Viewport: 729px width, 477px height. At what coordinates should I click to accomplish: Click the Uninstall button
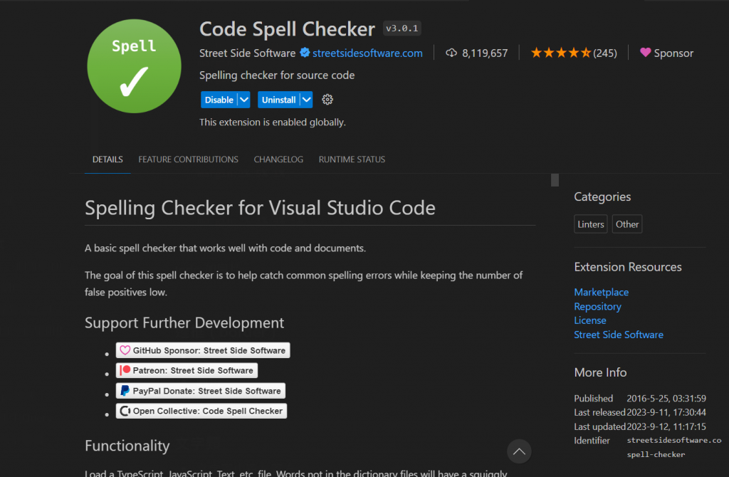click(278, 100)
